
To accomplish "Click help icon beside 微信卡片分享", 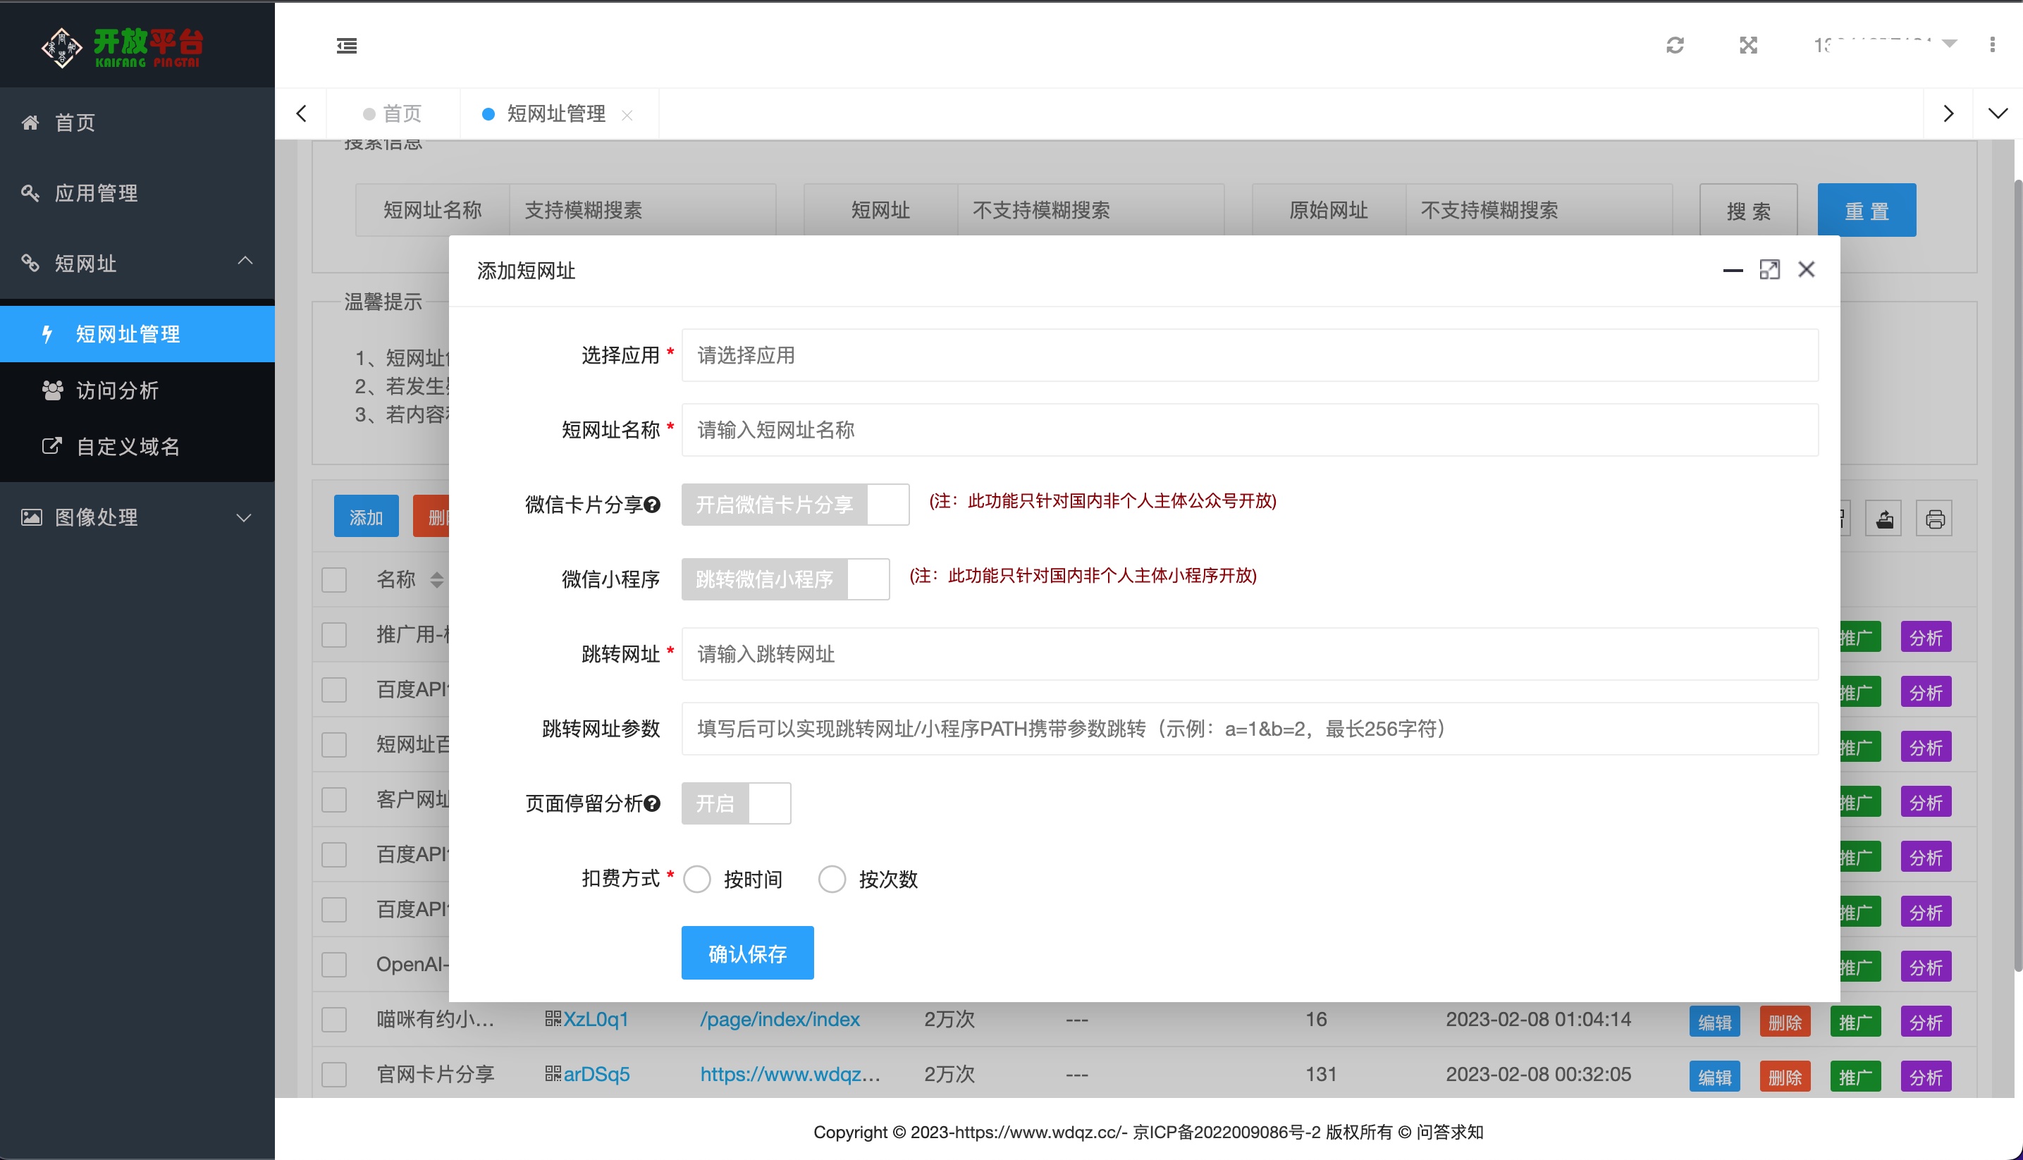I will point(653,505).
